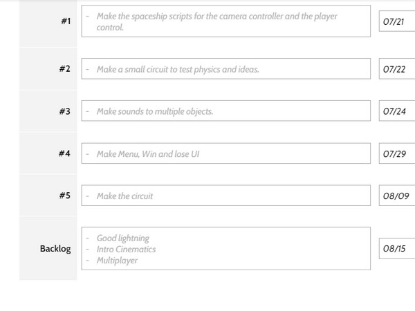Click the 'Good lightning' backlog line
Screen dimensions: 415x311
click(x=124, y=238)
